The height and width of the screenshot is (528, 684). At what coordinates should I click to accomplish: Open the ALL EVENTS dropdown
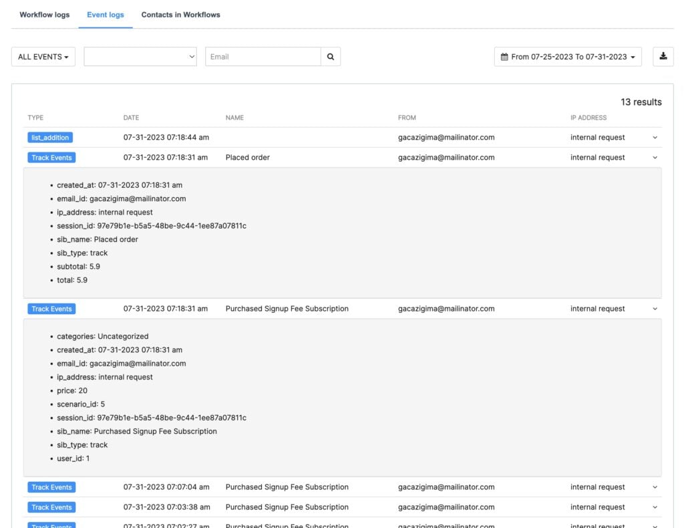pos(43,57)
